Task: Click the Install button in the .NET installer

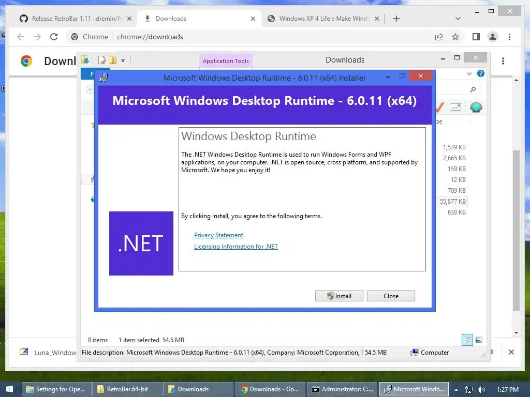Action: [x=339, y=296]
